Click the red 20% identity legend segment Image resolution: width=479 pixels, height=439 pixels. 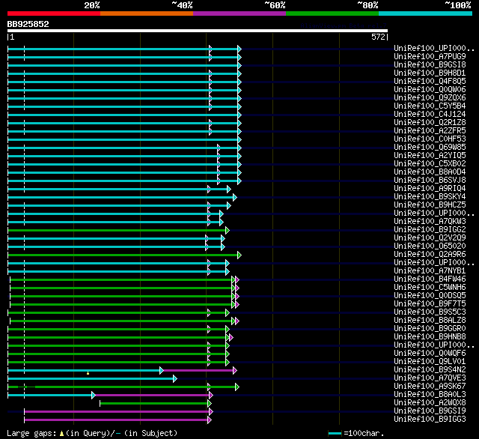point(54,13)
